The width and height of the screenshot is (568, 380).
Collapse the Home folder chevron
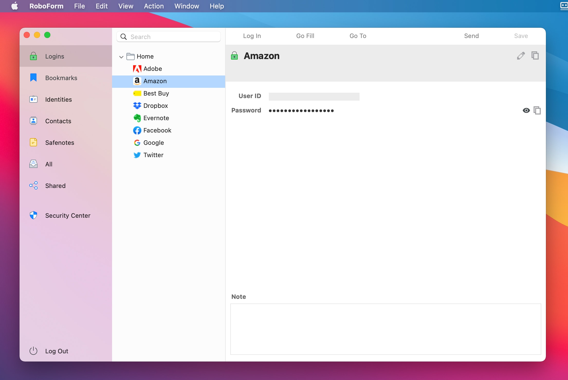click(x=121, y=57)
